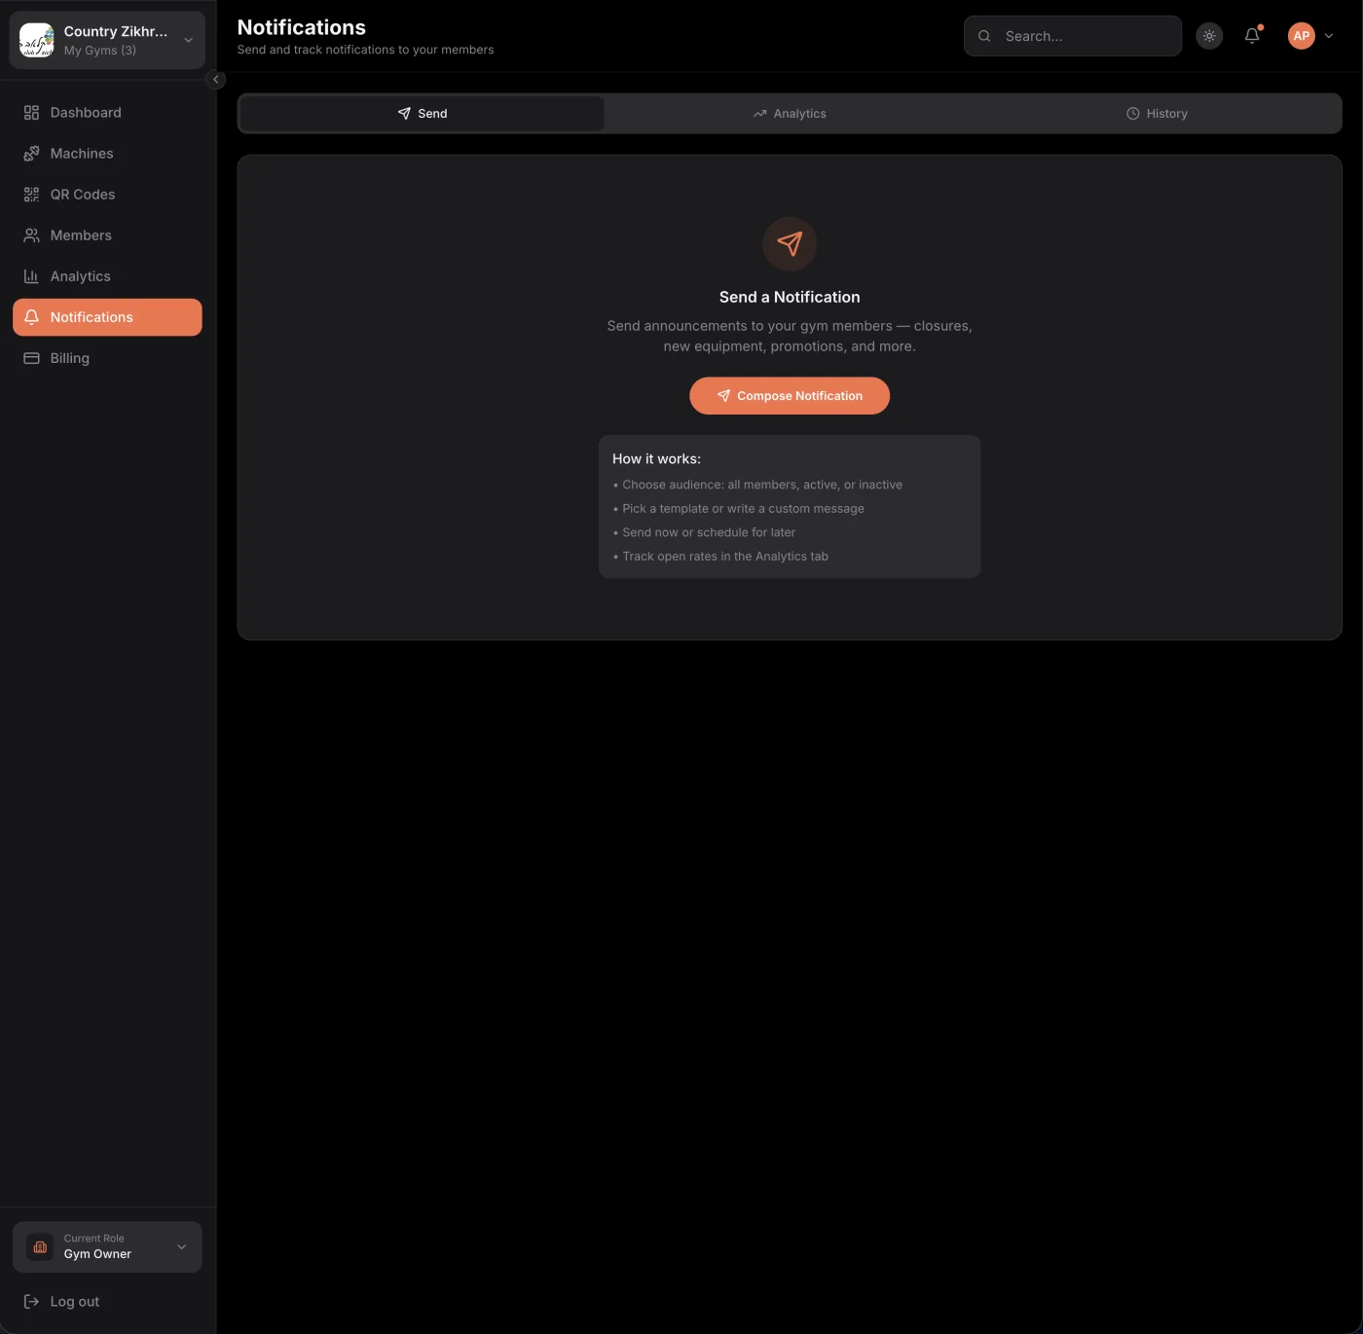Click the gym owner role icon

(x=40, y=1246)
